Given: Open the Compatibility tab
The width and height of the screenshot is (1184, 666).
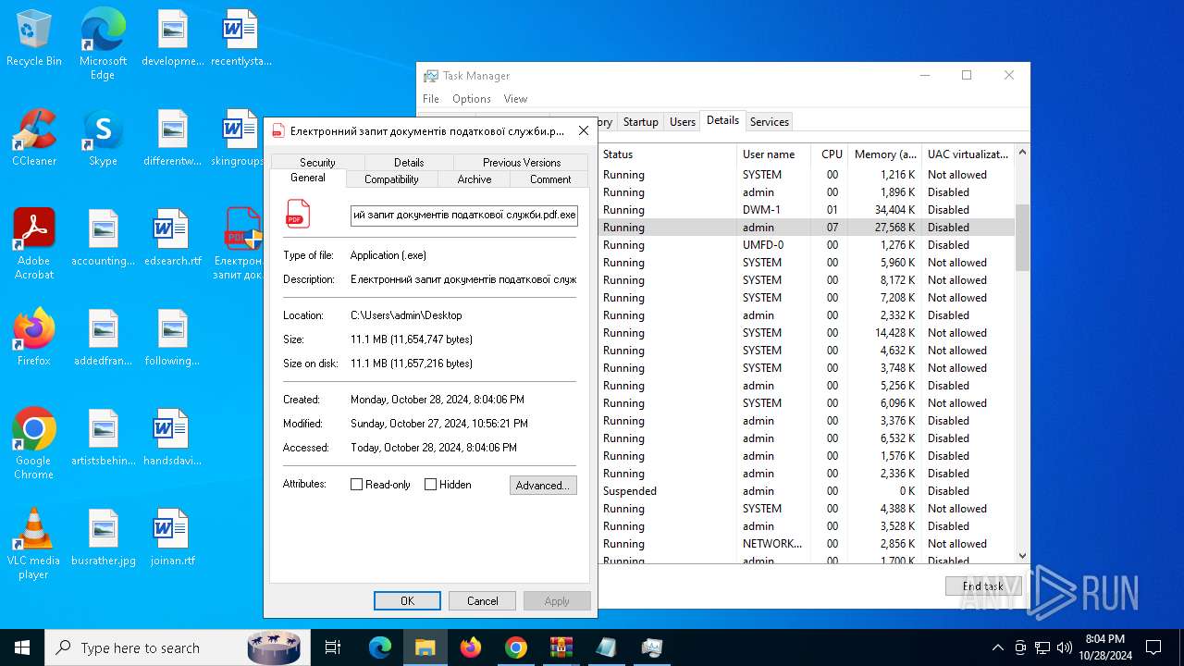Looking at the screenshot, I should (391, 179).
